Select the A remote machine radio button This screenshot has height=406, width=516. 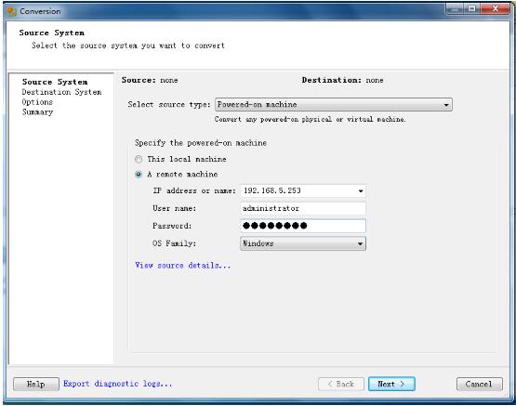(x=139, y=175)
